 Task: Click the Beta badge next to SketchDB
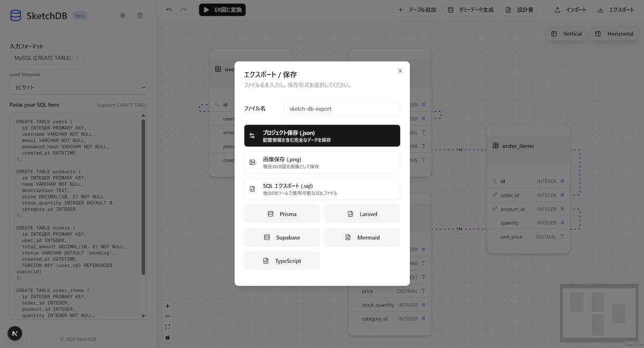pos(80,16)
